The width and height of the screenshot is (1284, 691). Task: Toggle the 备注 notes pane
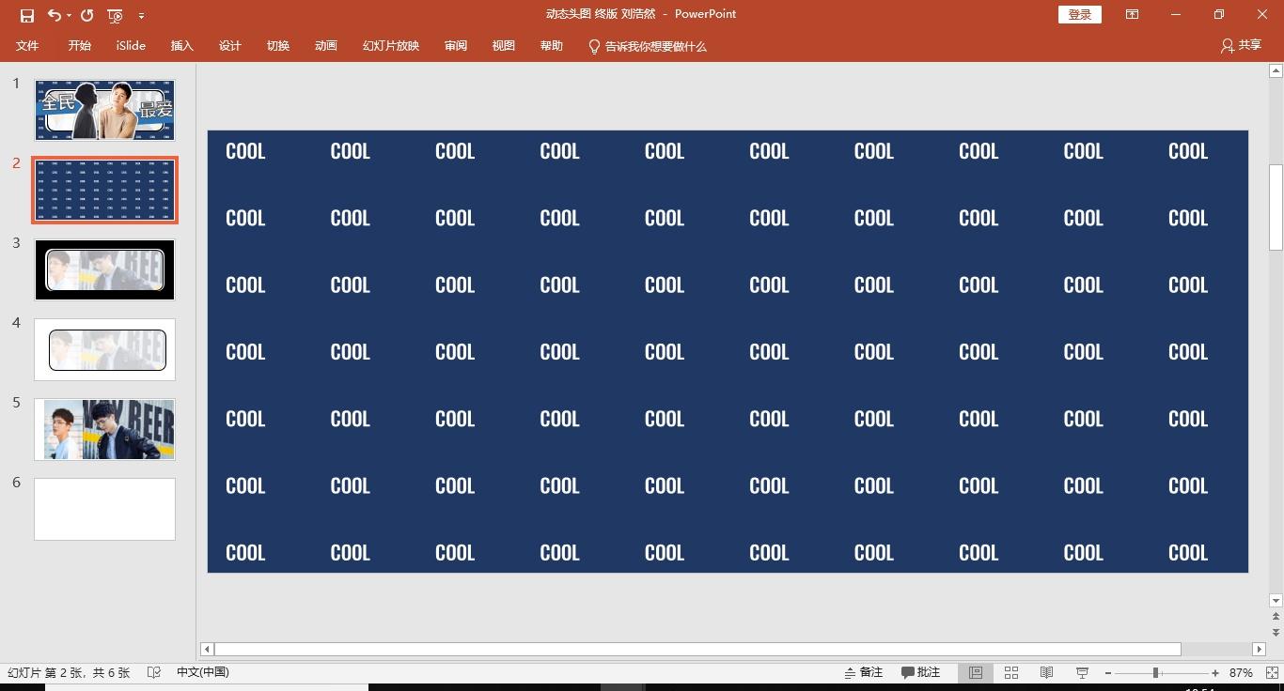[x=863, y=672]
